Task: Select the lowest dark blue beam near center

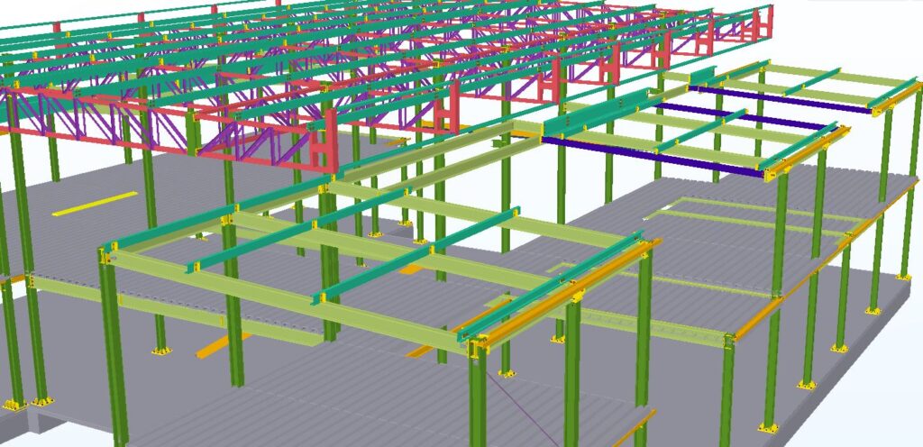Action: pyautogui.click(x=649, y=155)
